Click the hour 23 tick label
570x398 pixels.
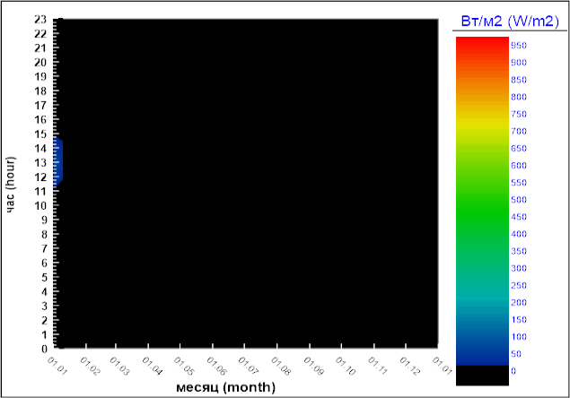pyautogui.click(x=40, y=20)
